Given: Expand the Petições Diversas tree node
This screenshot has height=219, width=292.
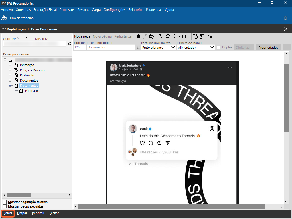Looking at the screenshot, I should 10,70.
